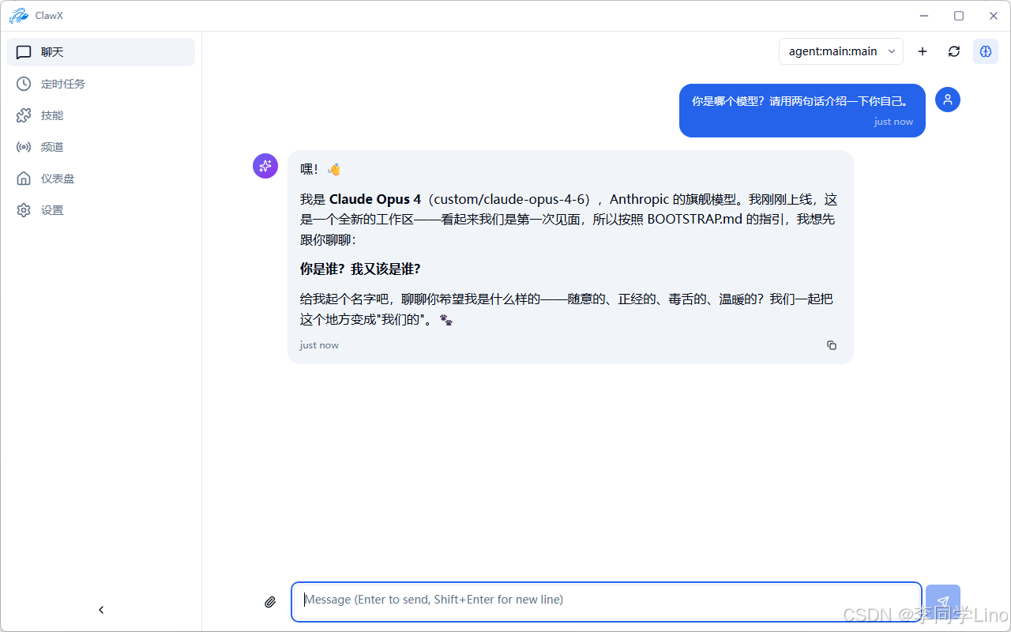Attach a file with the paperclip icon
Image resolution: width=1011 pixels, height=632 pixels.
click(270, 601)
